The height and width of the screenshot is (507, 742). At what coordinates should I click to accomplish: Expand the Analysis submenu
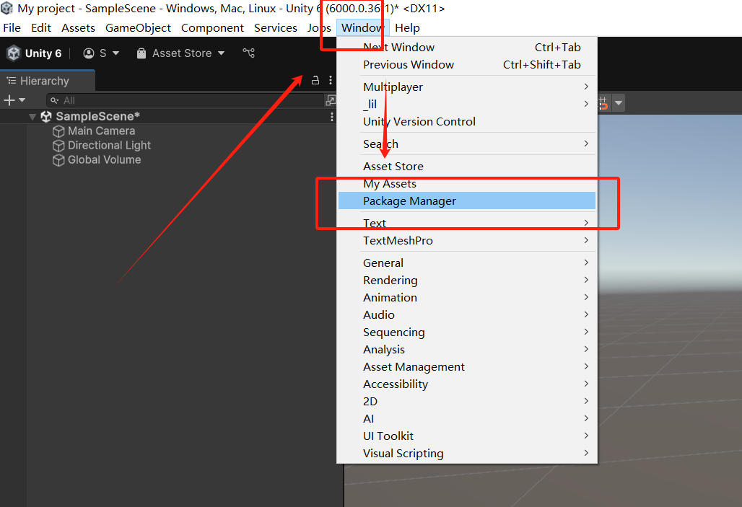tap(467, 350)
